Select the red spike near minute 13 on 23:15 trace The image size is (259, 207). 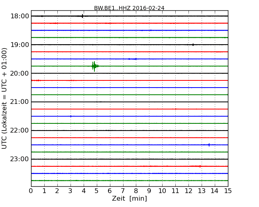[x=200, y=166]
